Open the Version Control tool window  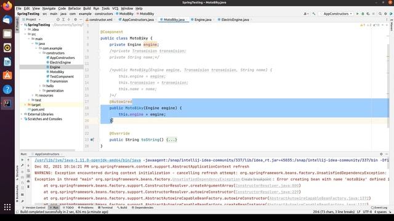pos(34,207)
